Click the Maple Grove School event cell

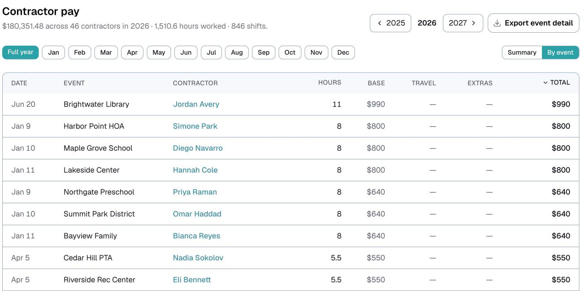point(98,148)
